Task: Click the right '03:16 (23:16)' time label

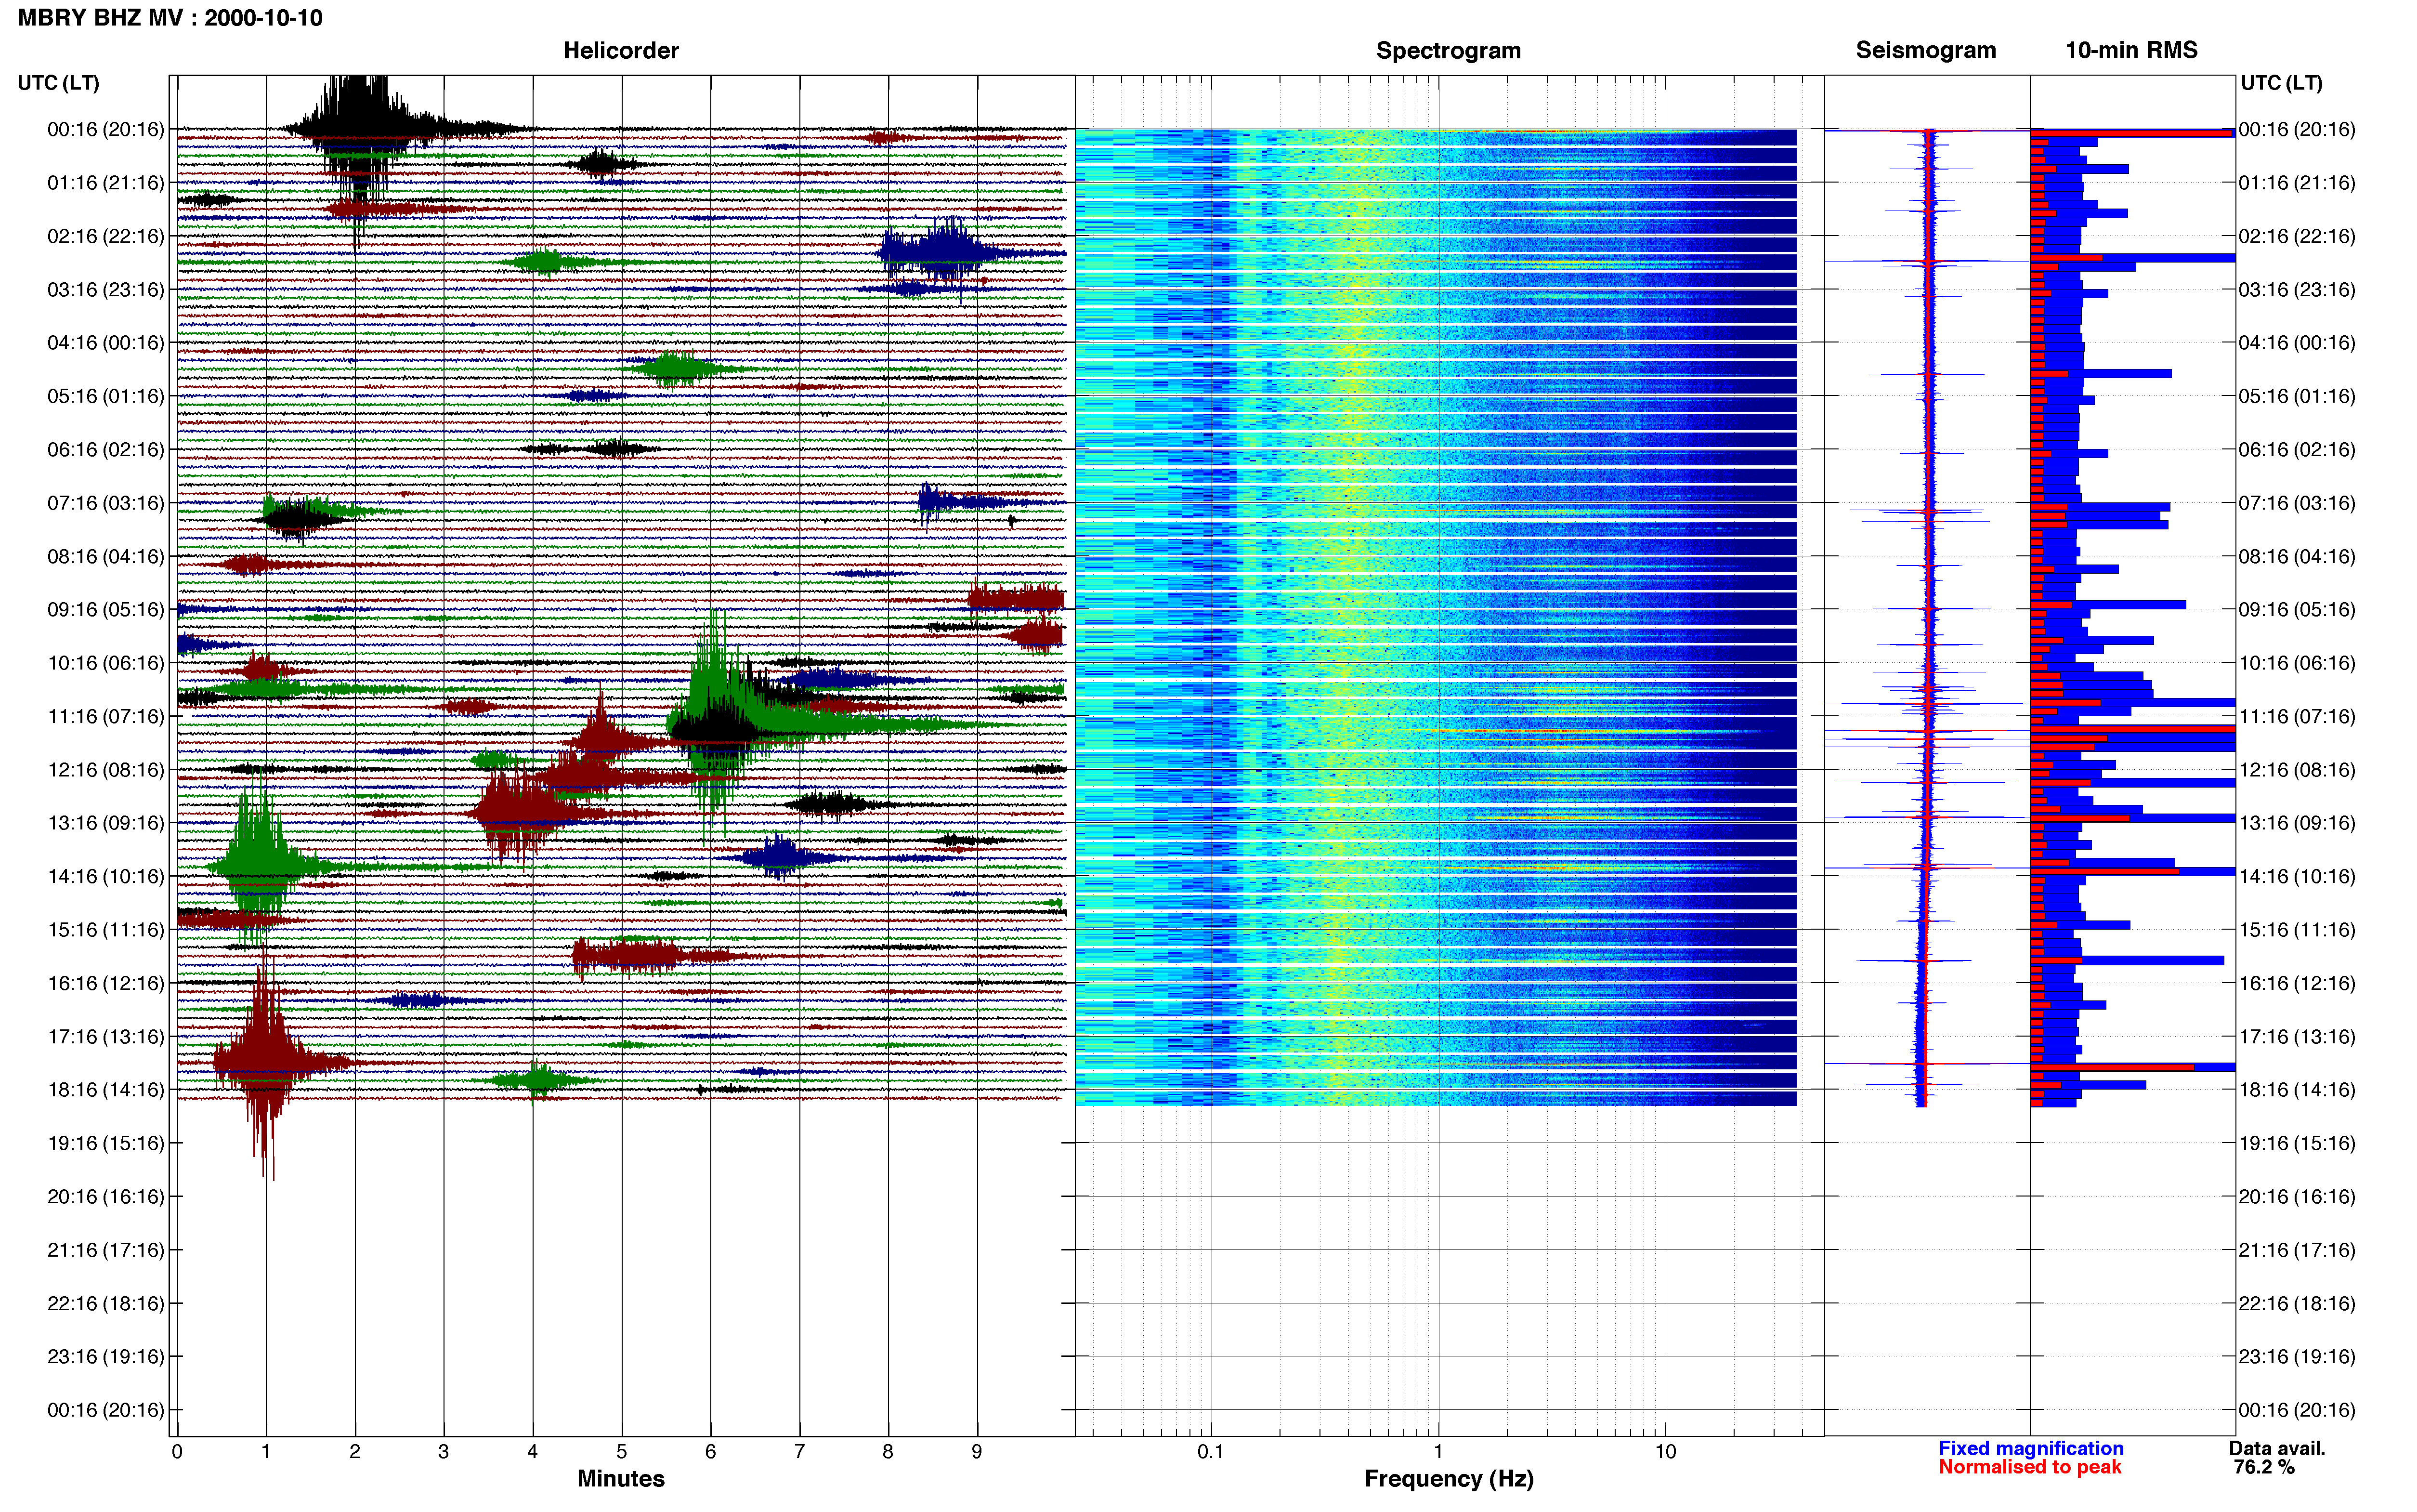Action: pos(2297,290)
